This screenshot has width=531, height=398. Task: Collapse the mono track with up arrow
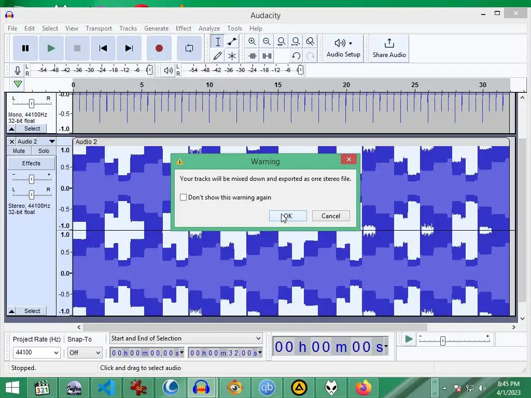(x=11, y=129)
